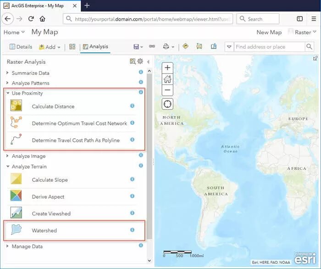Show info for Analyze Image

141,155
